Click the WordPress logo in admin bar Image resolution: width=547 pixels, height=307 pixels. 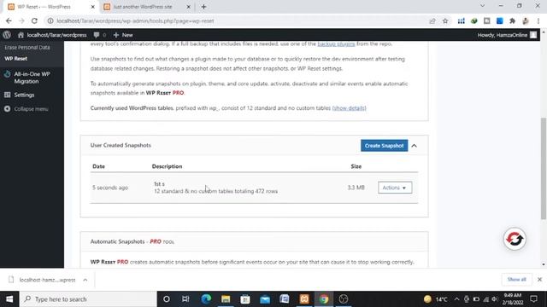pyautogui.click(x=7, y=35)
